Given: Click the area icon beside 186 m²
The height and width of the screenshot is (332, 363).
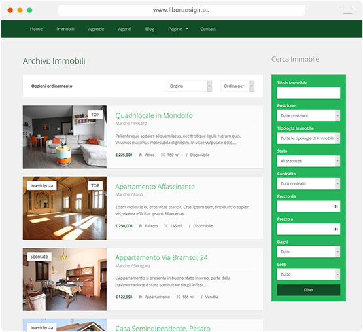Looking at the screenshot, I should [178, 297].
